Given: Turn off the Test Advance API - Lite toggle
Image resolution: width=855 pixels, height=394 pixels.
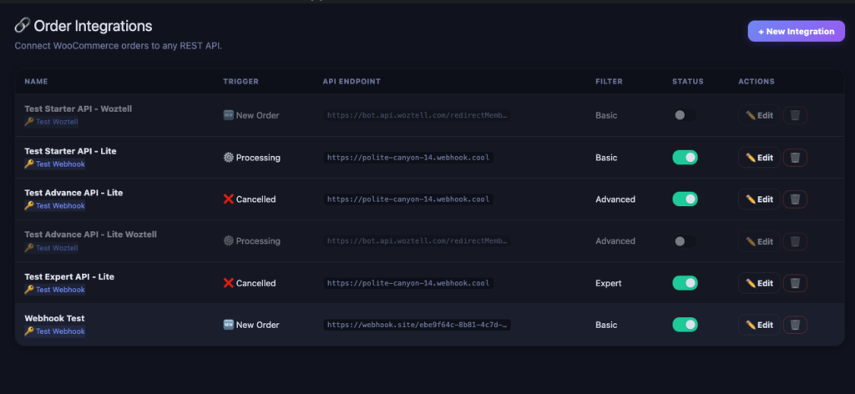Looking at the screenshot, I should (x=685, y=200).
